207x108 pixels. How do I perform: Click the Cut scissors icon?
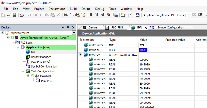[41, 15]
